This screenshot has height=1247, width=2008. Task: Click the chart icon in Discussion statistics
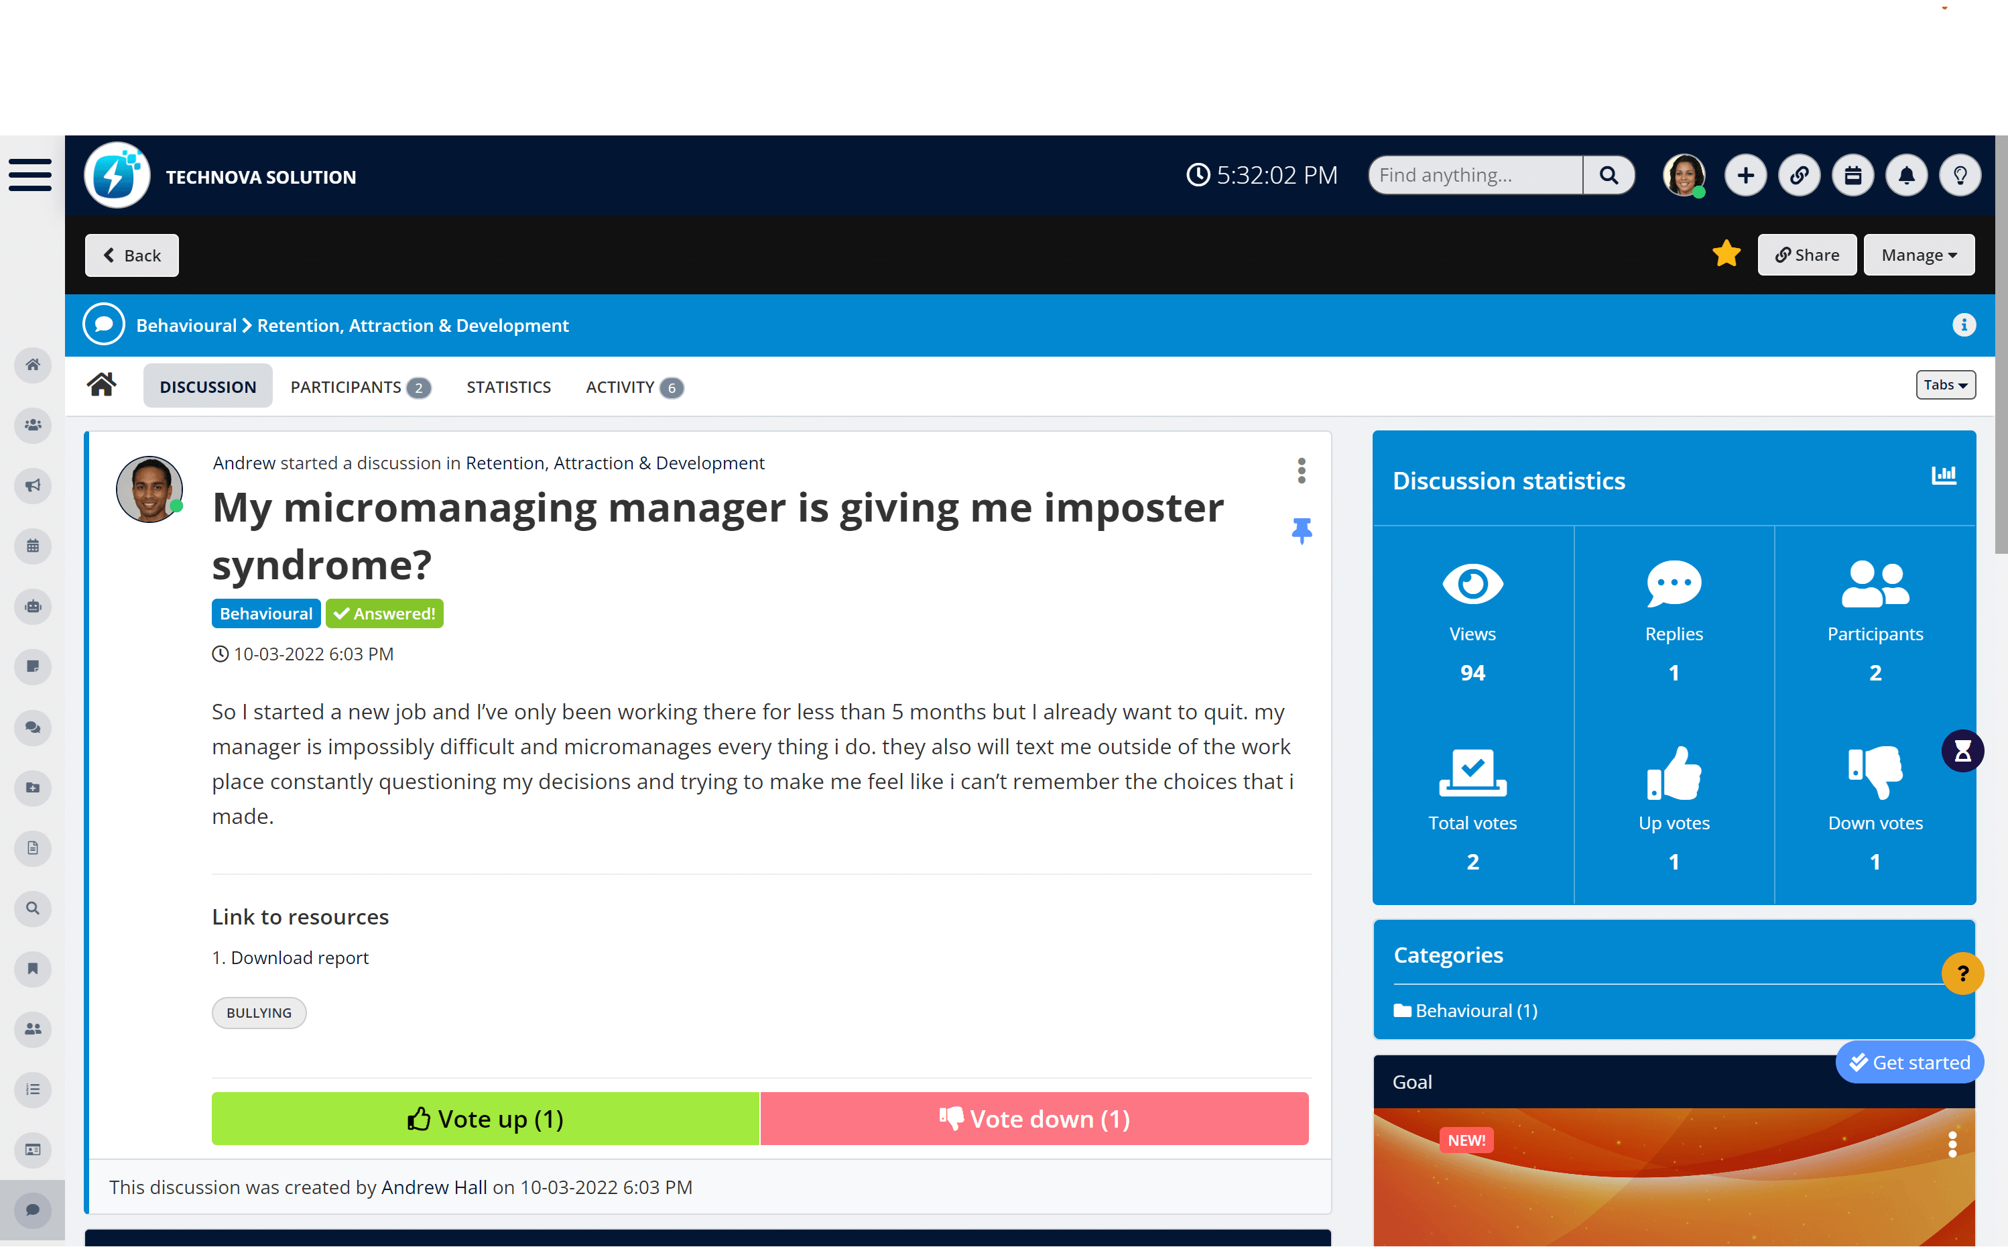[x=1943, y=475]
